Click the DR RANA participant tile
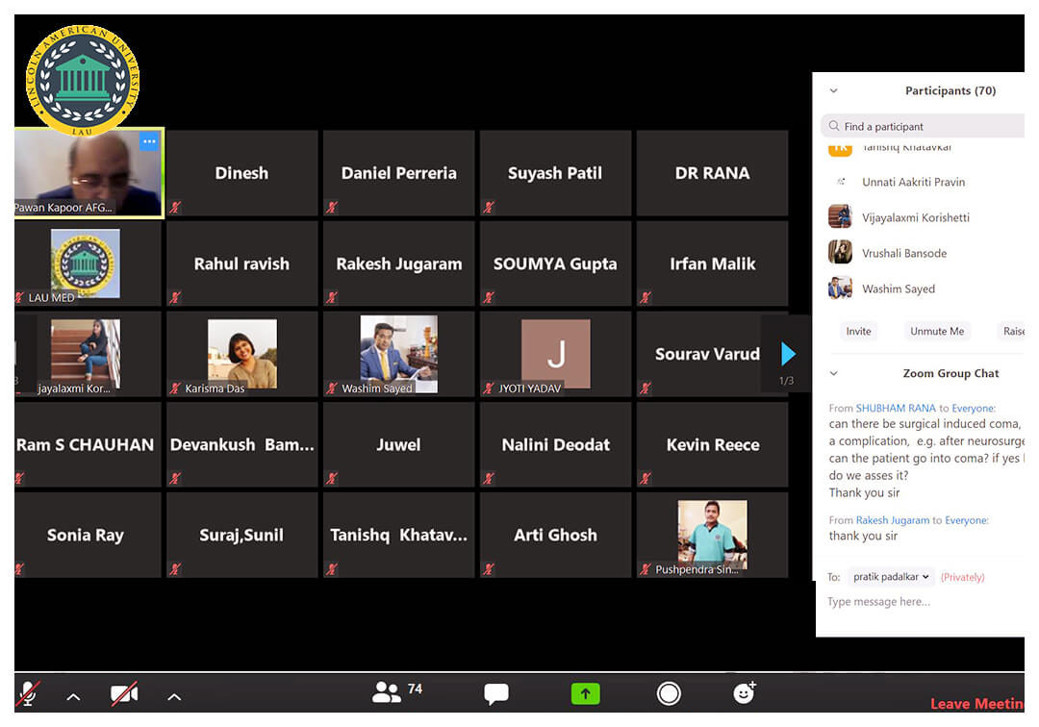Viewport: 1039px width, 727px height. pos(712,173)
